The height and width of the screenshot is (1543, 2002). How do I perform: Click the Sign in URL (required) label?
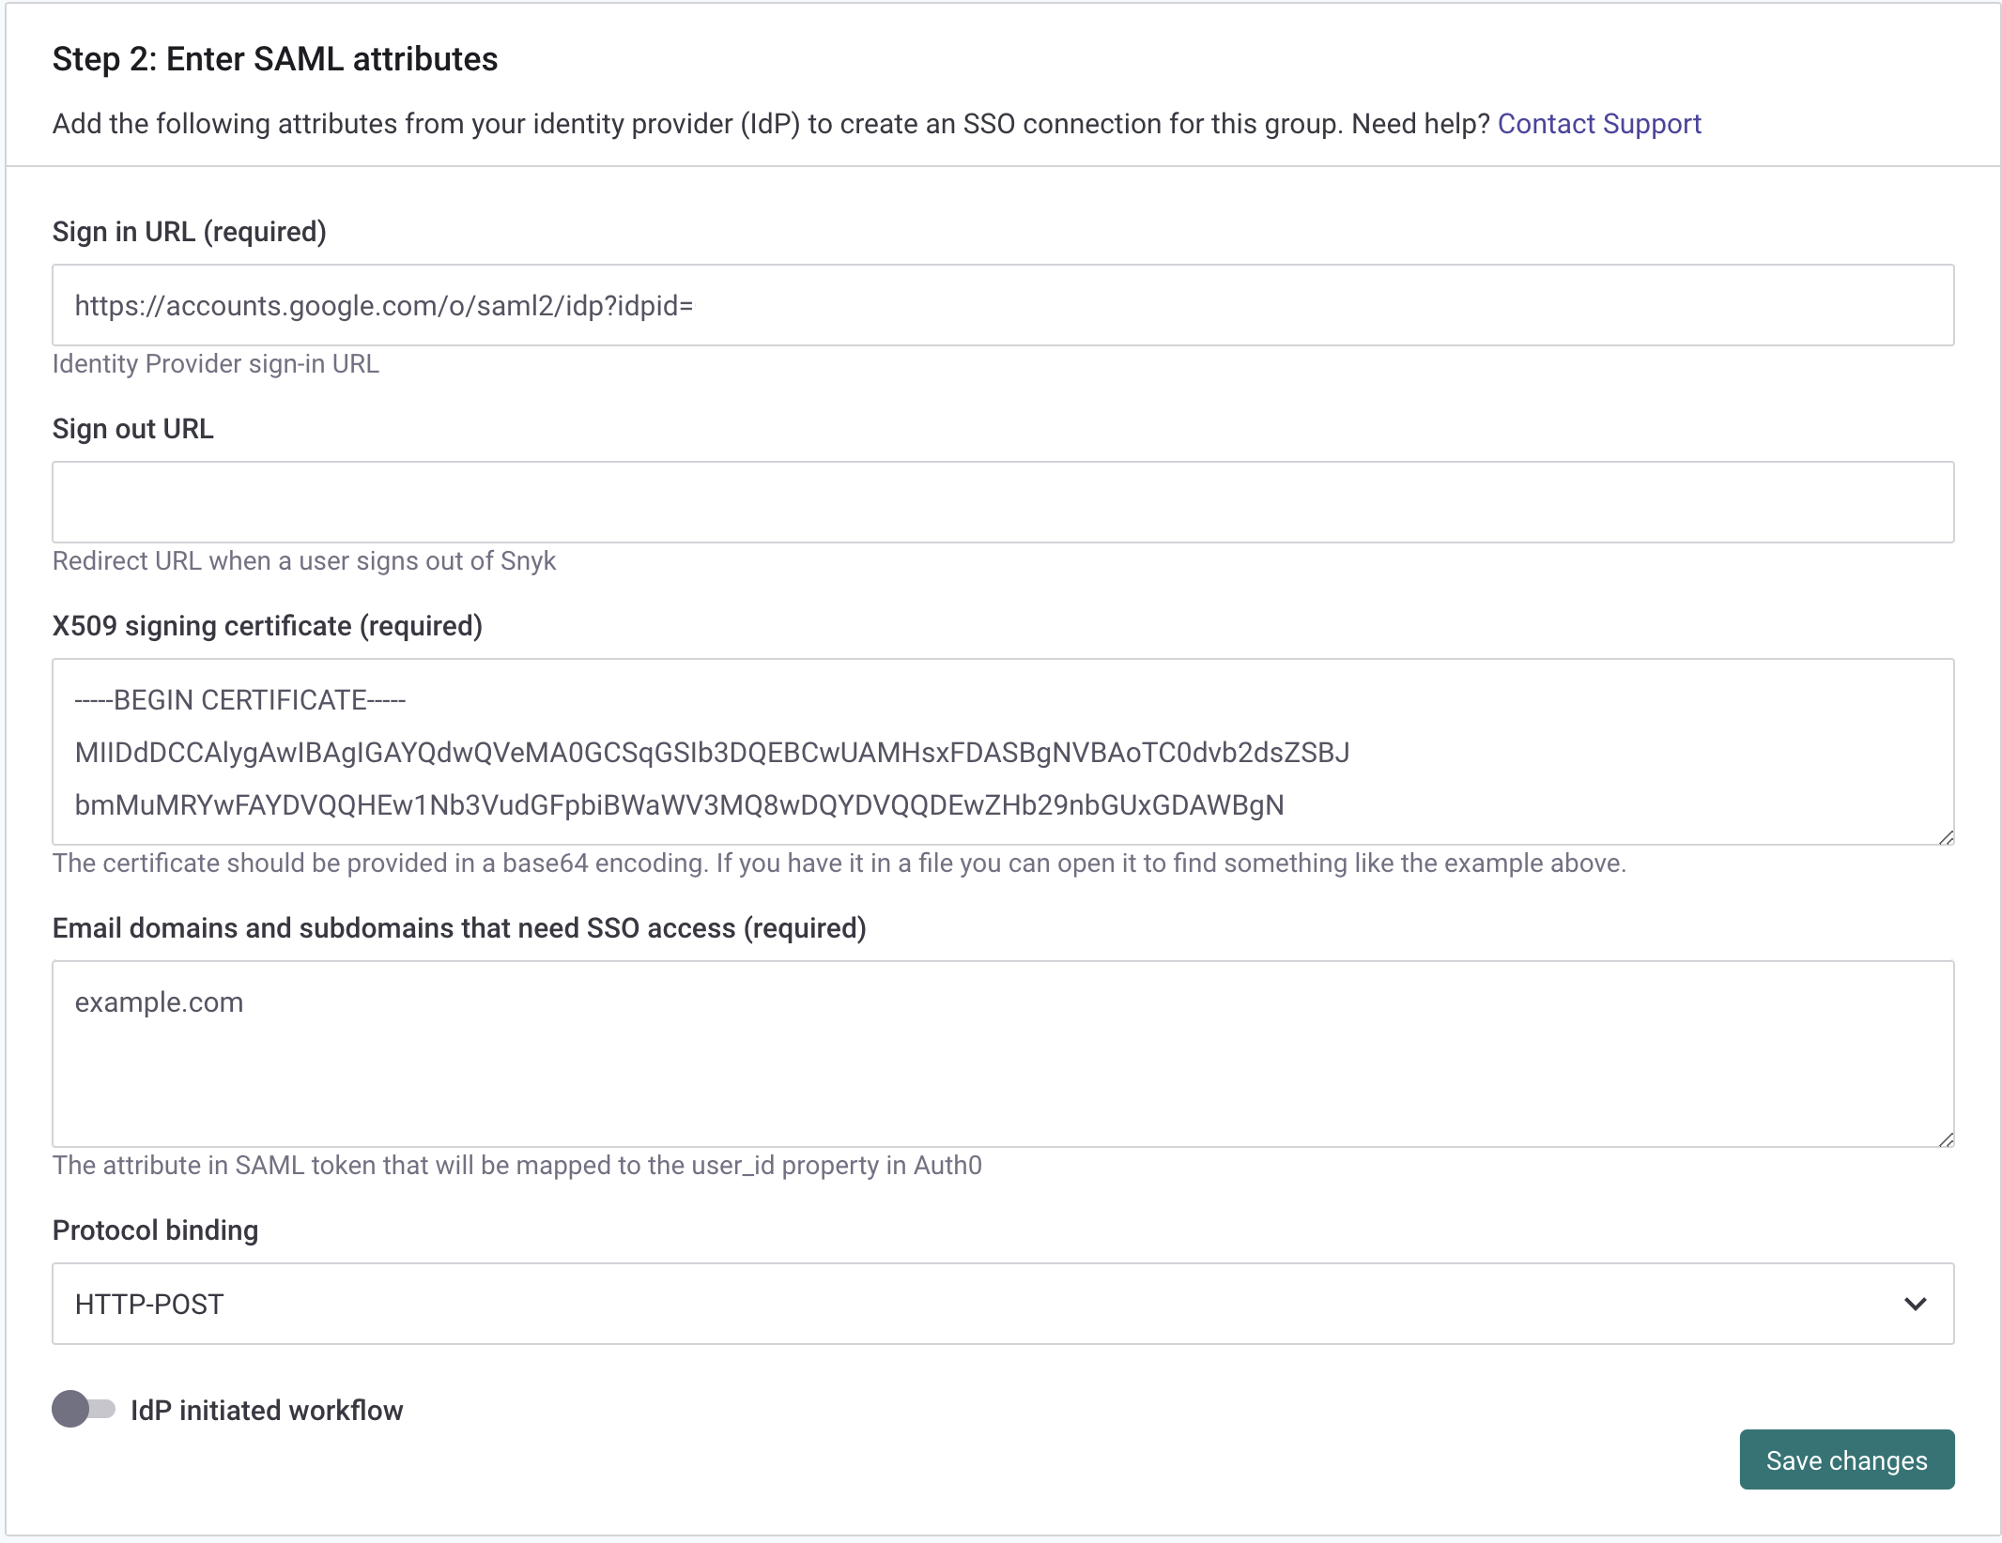click(x=189, y=232)
